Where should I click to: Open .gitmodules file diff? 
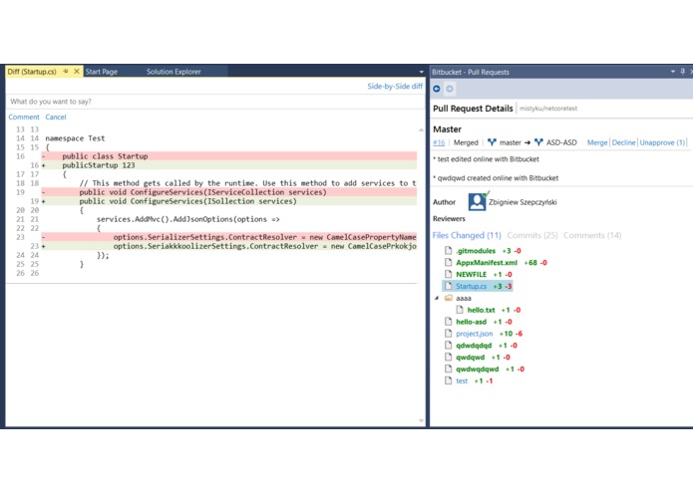[476, 251]
